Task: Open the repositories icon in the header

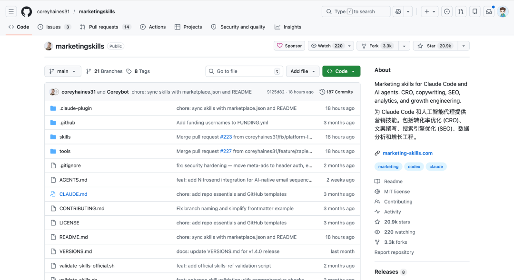Action: [474, 11]
